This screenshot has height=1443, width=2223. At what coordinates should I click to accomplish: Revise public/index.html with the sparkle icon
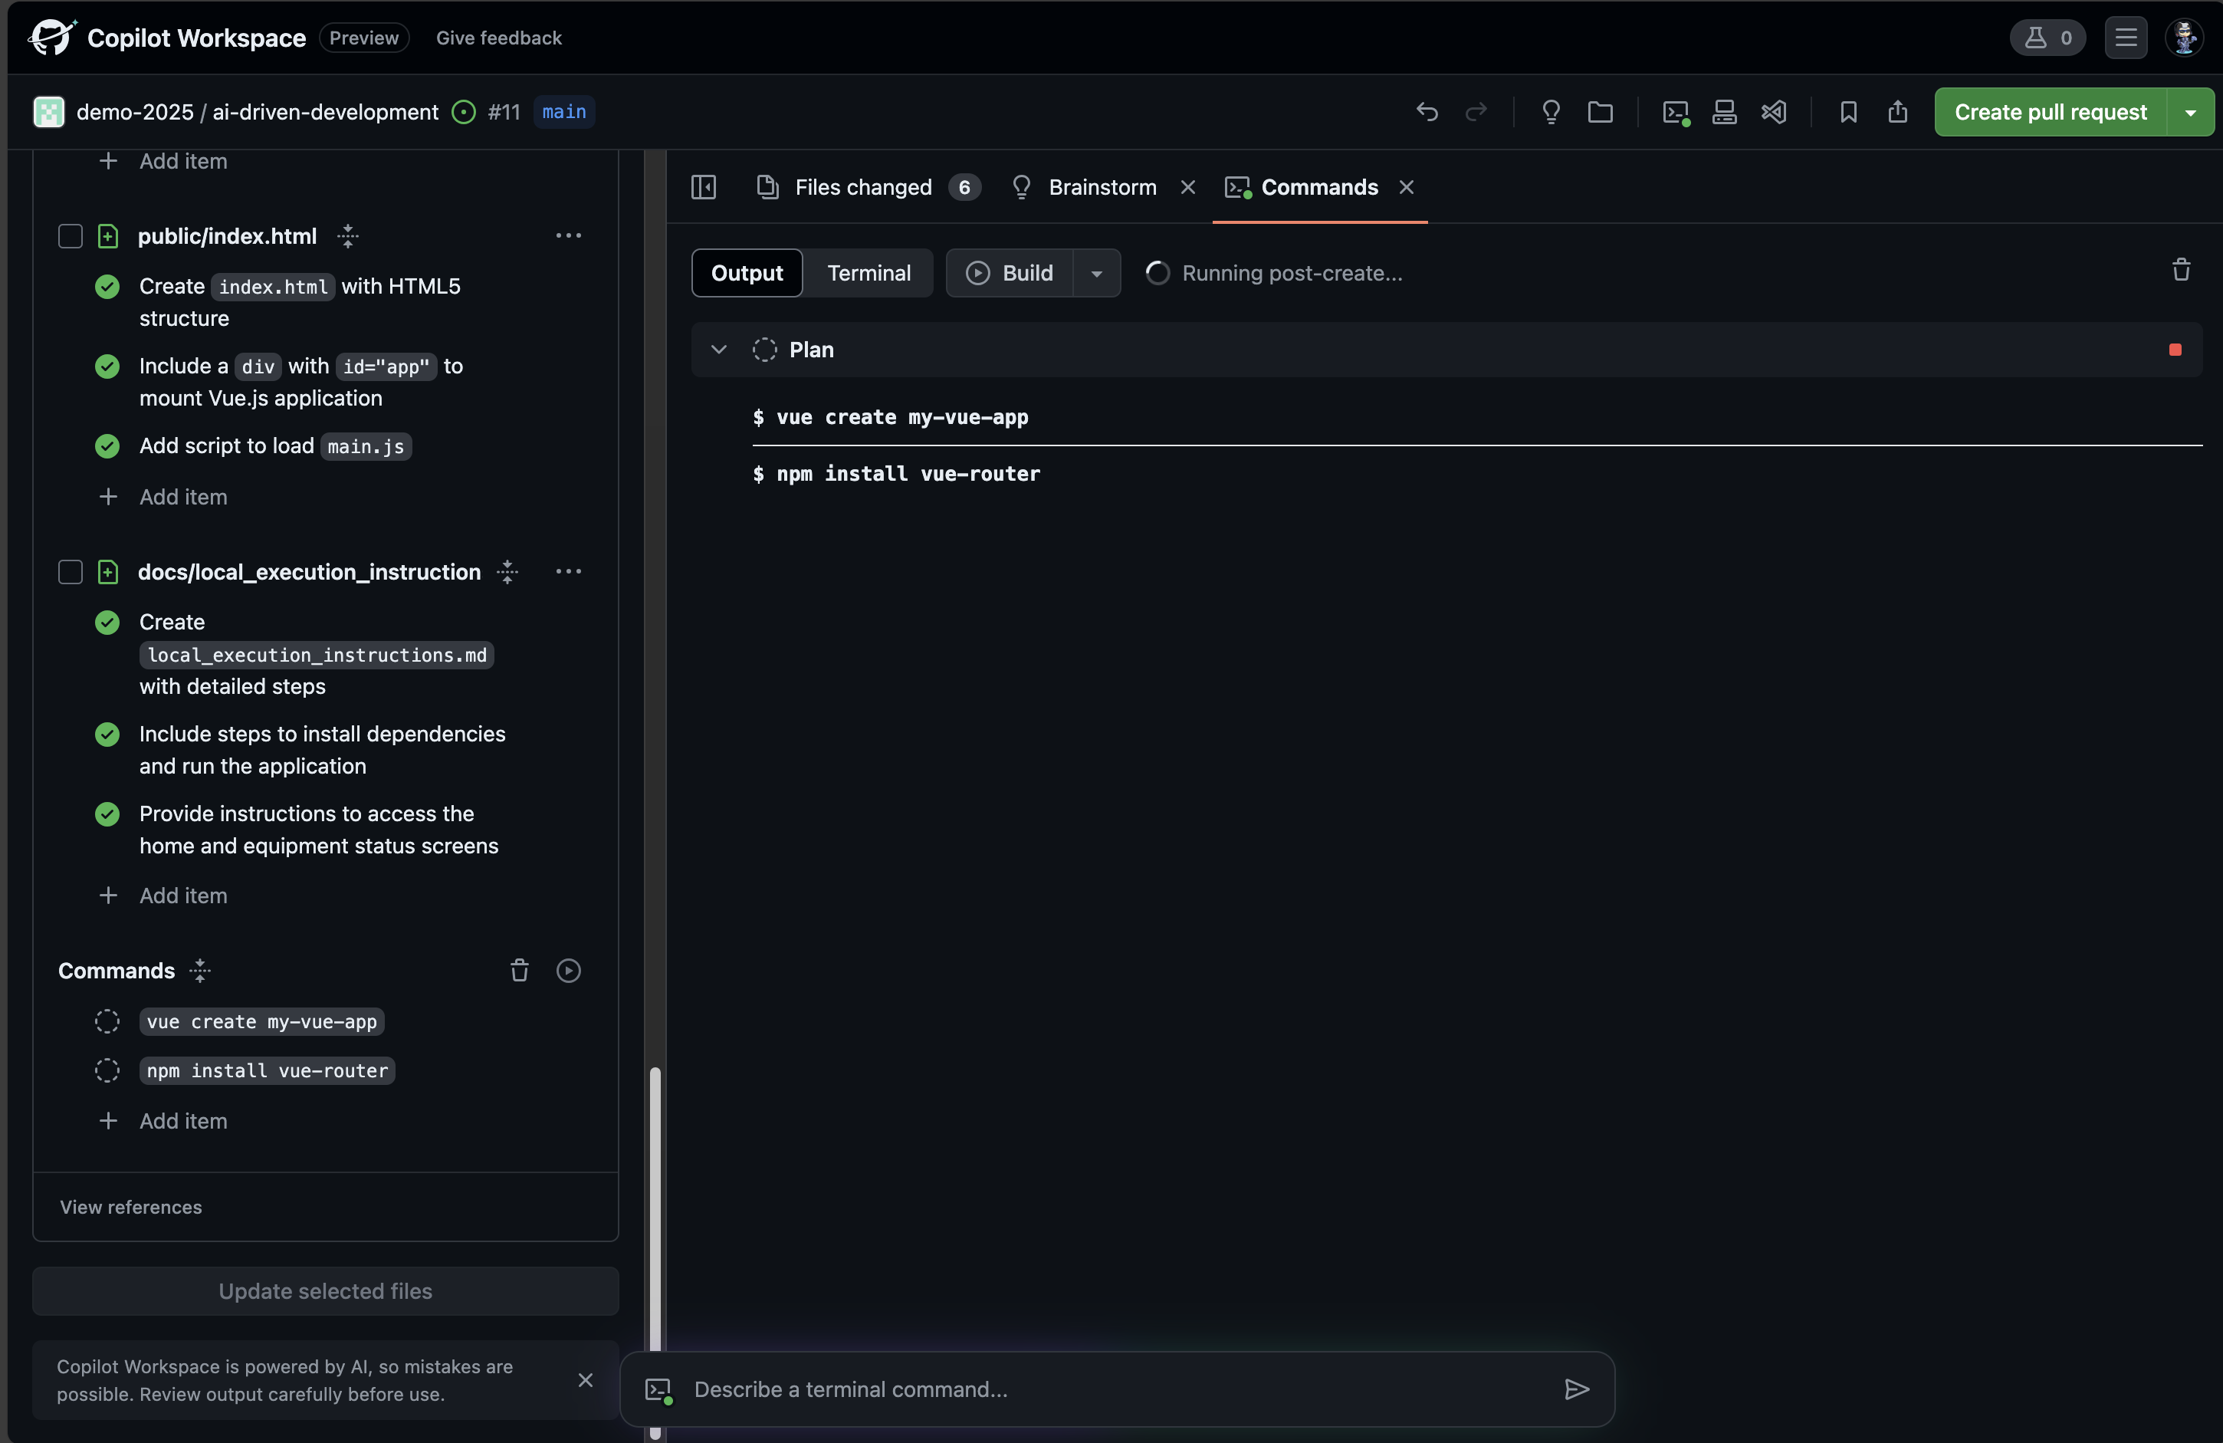tap(347, 236)
